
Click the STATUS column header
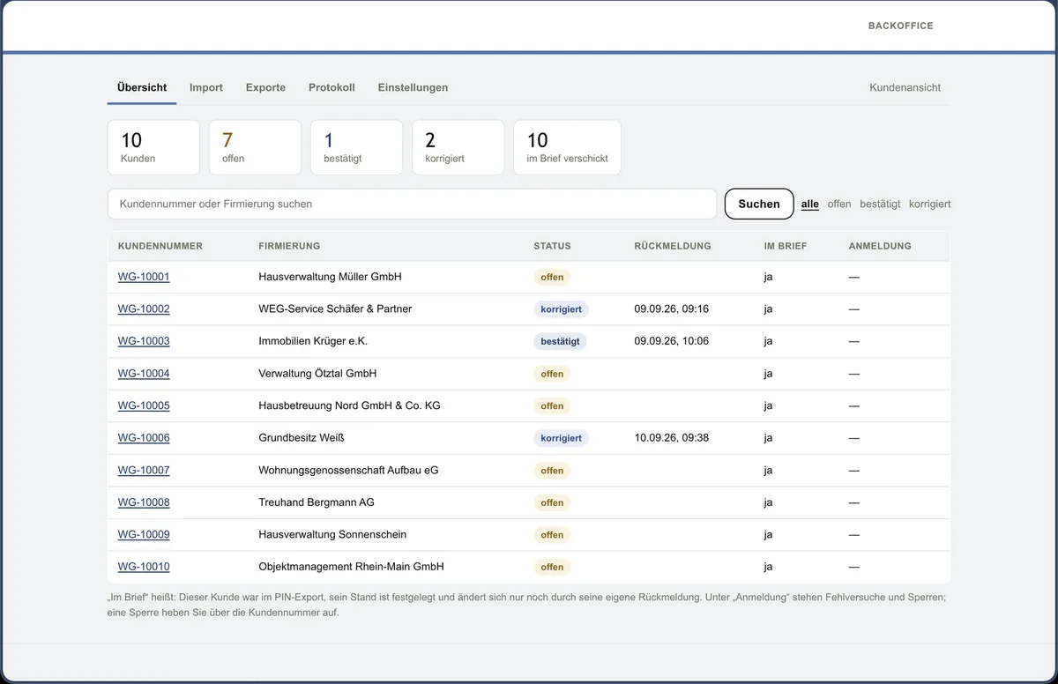552,246
